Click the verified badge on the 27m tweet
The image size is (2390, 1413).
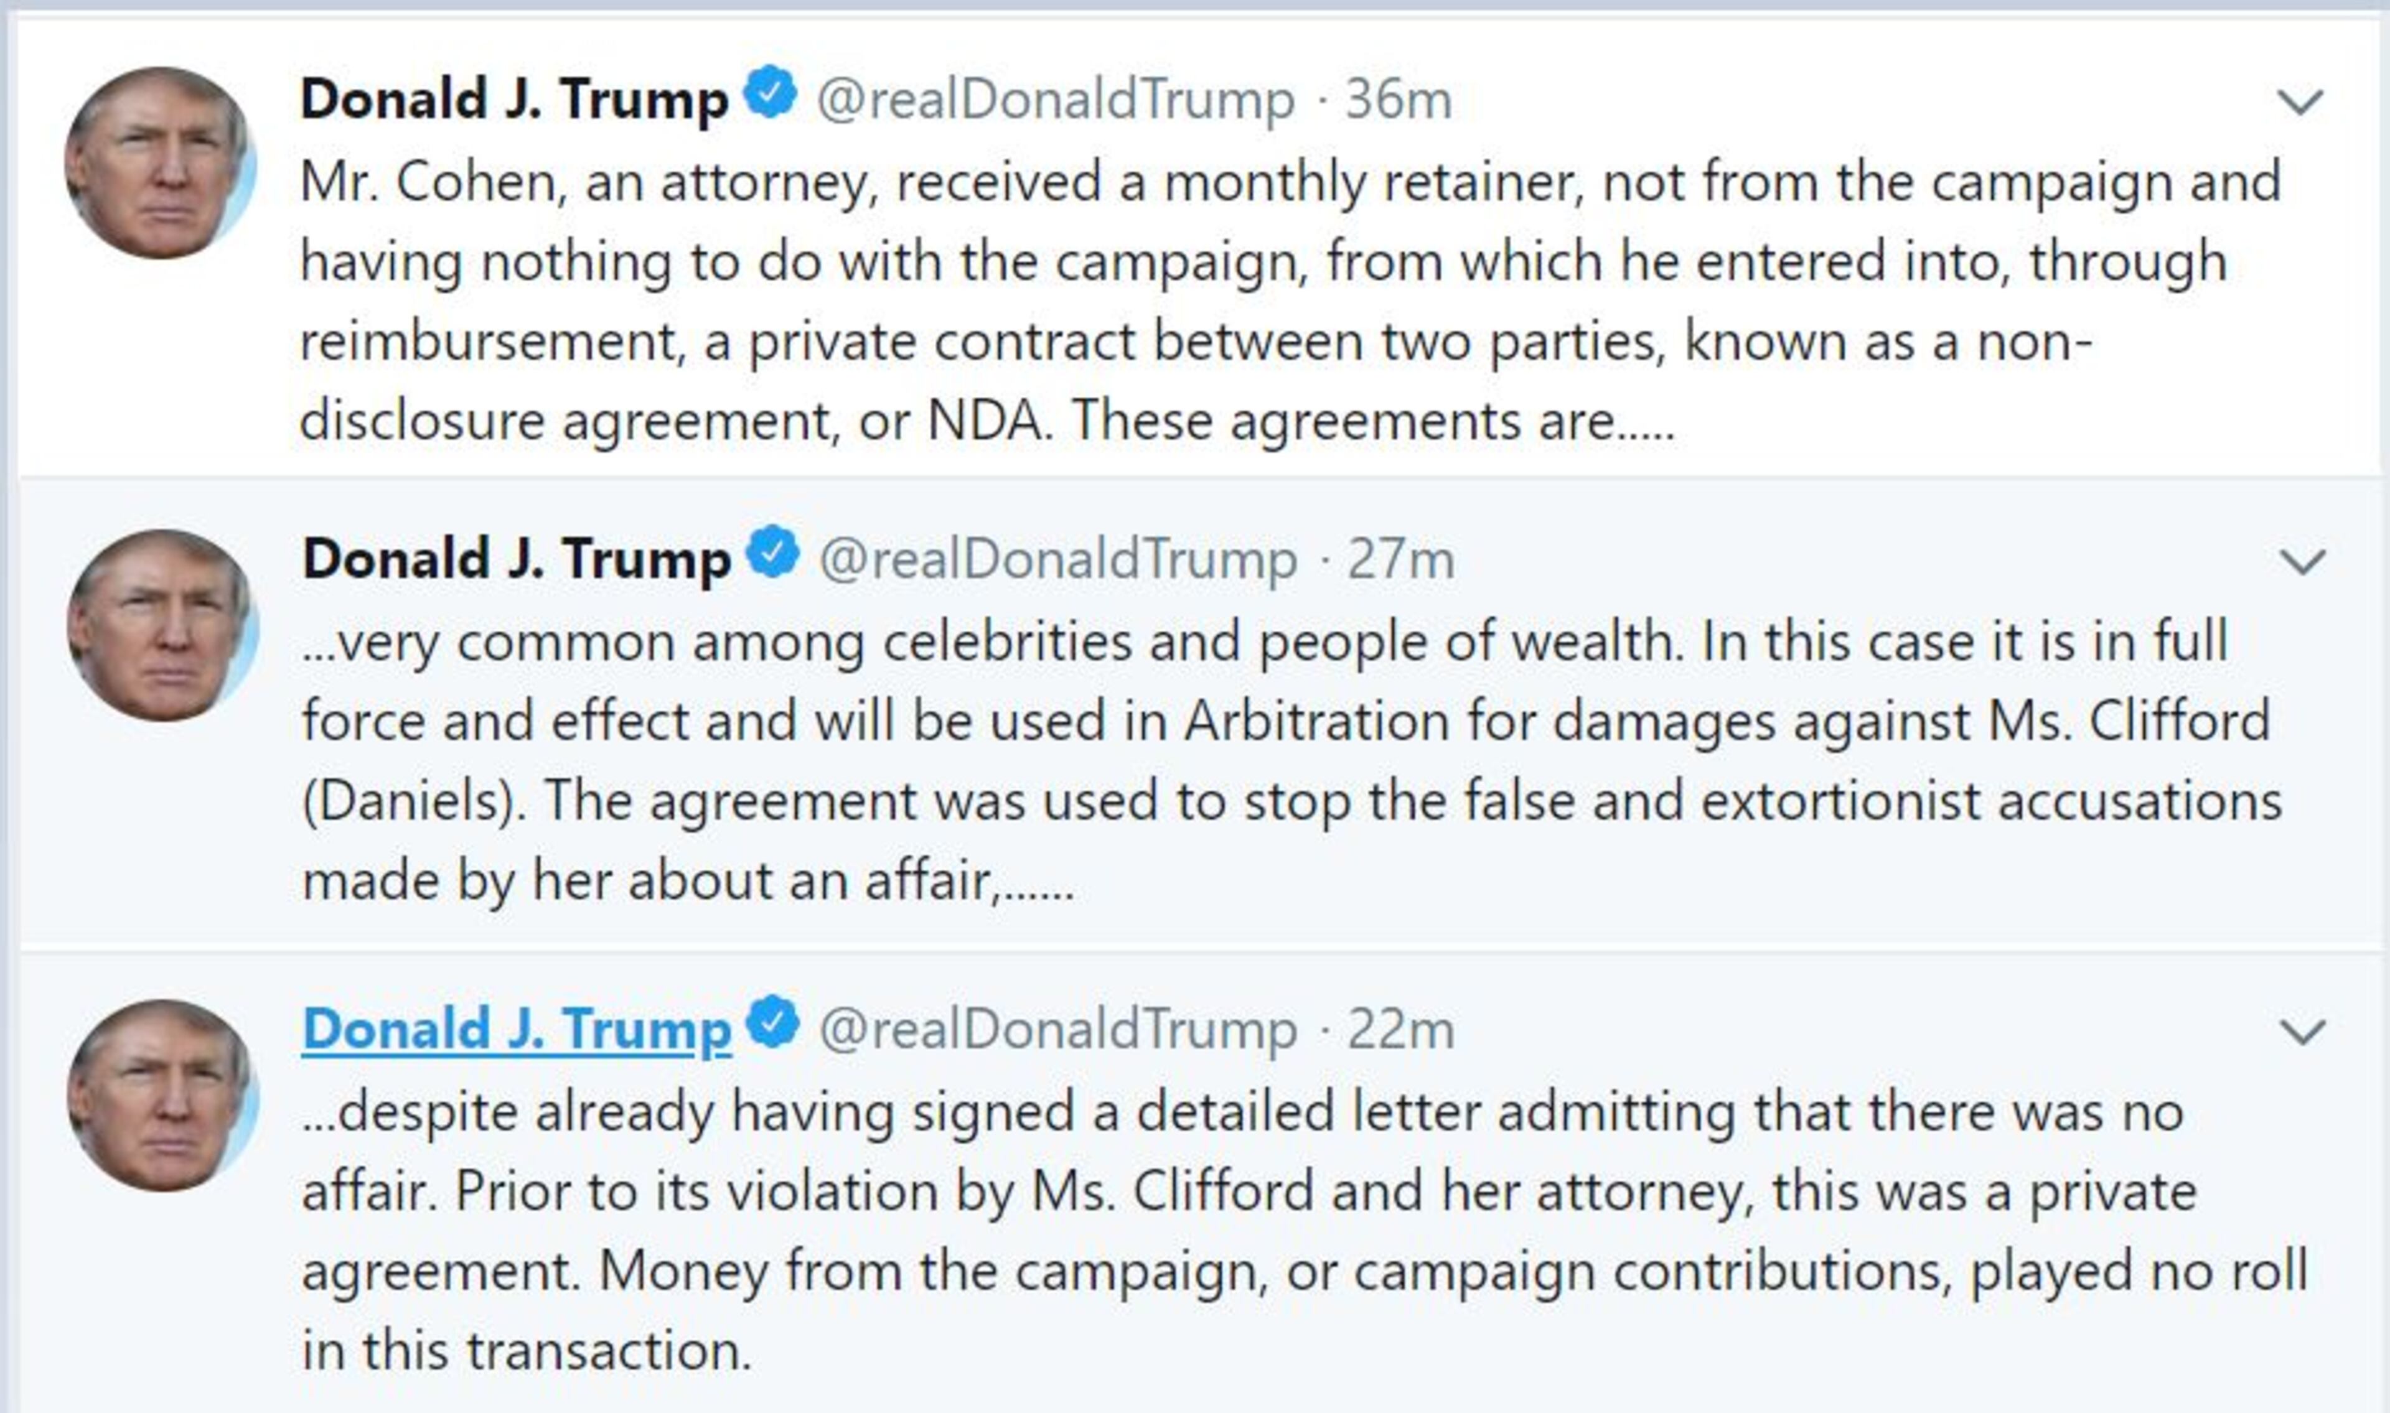772,551
